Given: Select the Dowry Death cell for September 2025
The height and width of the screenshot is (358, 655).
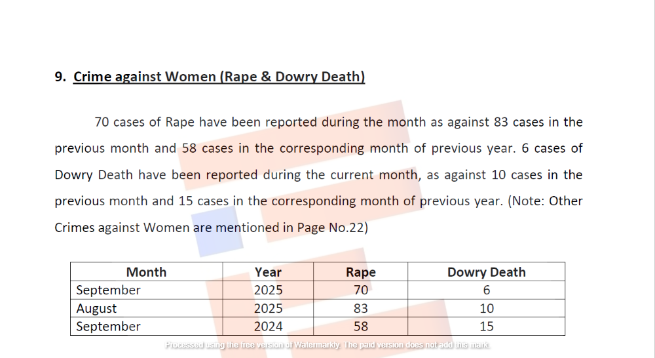Looking at the screenshot, I should click(486, 290).
